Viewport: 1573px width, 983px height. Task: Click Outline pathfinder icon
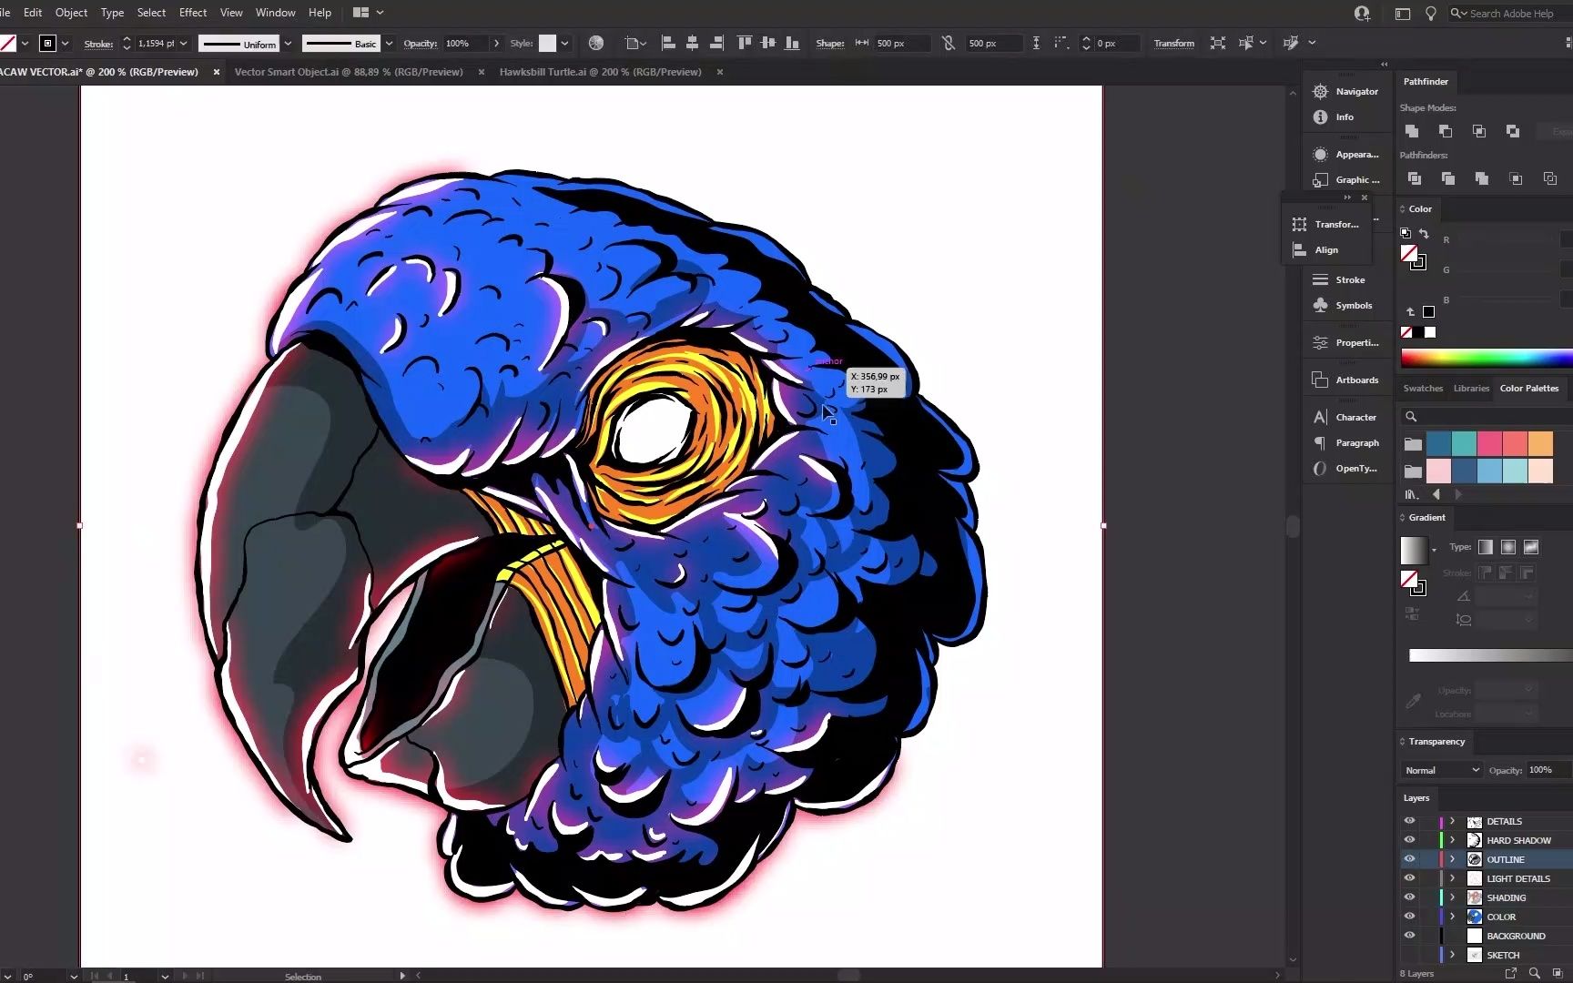click(1550, 178)
